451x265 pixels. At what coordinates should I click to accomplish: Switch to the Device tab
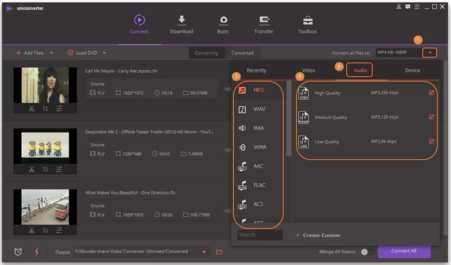click(412, 70)
